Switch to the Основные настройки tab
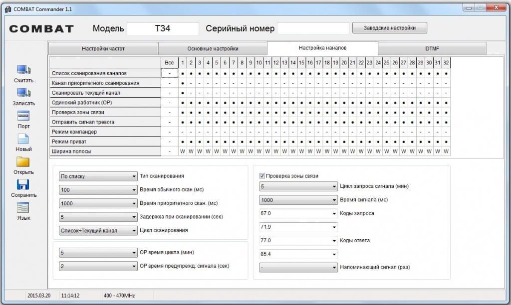Viewport: 511px width, 305px height. pos(213,48)
